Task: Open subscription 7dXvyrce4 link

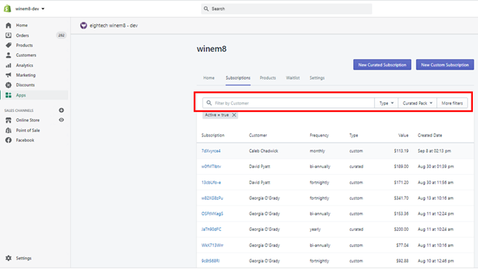Action: tap(211, 151)
